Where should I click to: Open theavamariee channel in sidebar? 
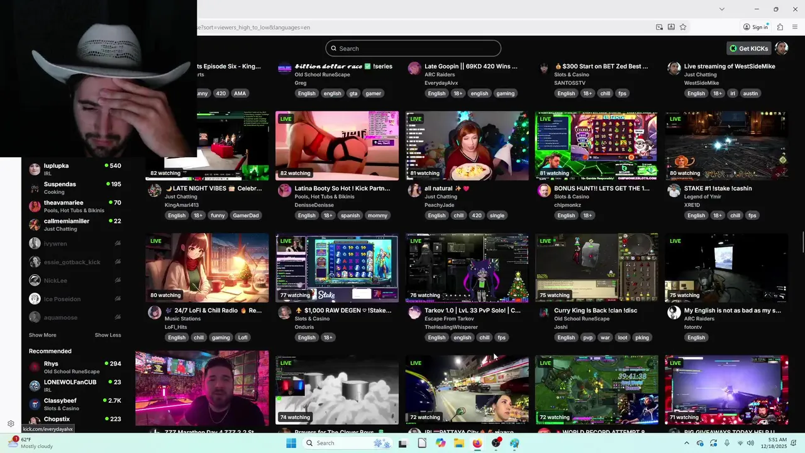[x=74, y=206]
